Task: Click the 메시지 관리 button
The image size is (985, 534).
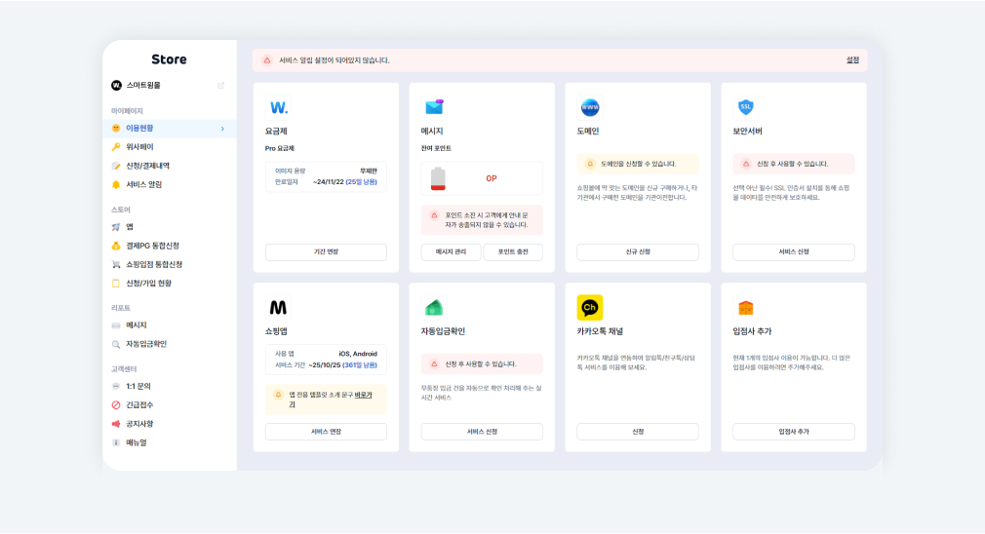Action: click(451, 251)
